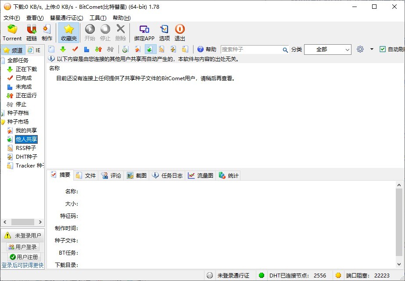The width and height of the screenshot is (405, 281).
Task: Switch to the 评论 comments tab
Action: [x=111, y=176]
